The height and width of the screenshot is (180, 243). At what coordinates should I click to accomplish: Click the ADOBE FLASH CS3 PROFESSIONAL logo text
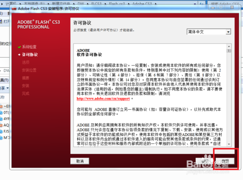tap(38, 24)
